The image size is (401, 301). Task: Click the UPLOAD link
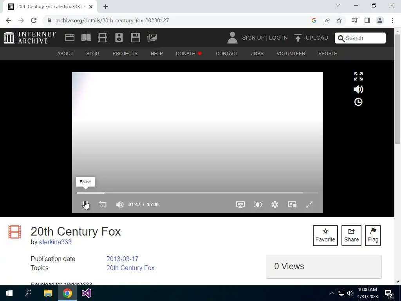(x=317, y=38)
